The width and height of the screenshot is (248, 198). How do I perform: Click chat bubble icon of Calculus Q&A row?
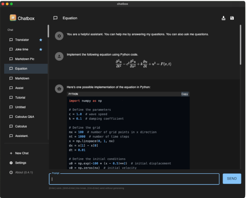[11, 117]
